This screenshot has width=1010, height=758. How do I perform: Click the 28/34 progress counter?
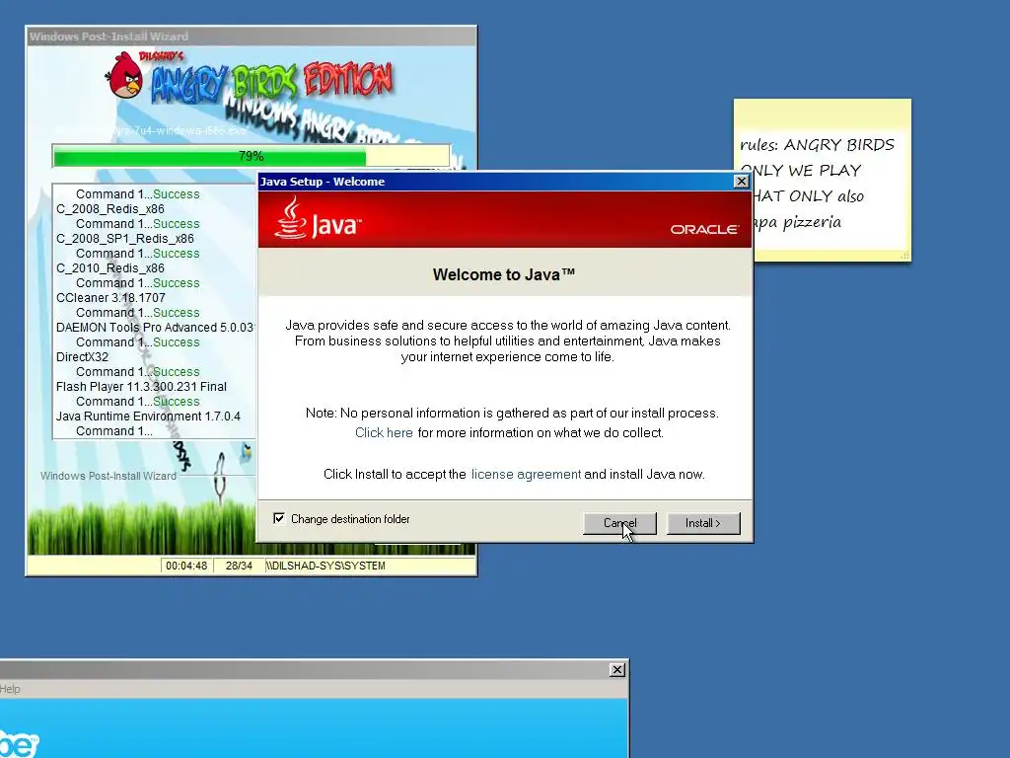coord(239,566)
